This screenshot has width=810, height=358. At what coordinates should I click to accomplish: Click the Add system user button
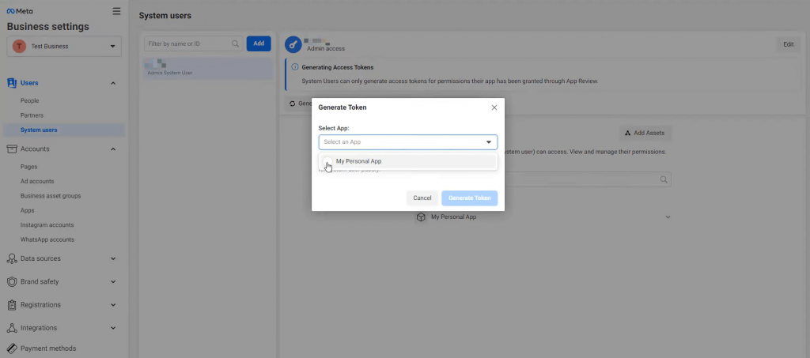(x=259, y=43)
